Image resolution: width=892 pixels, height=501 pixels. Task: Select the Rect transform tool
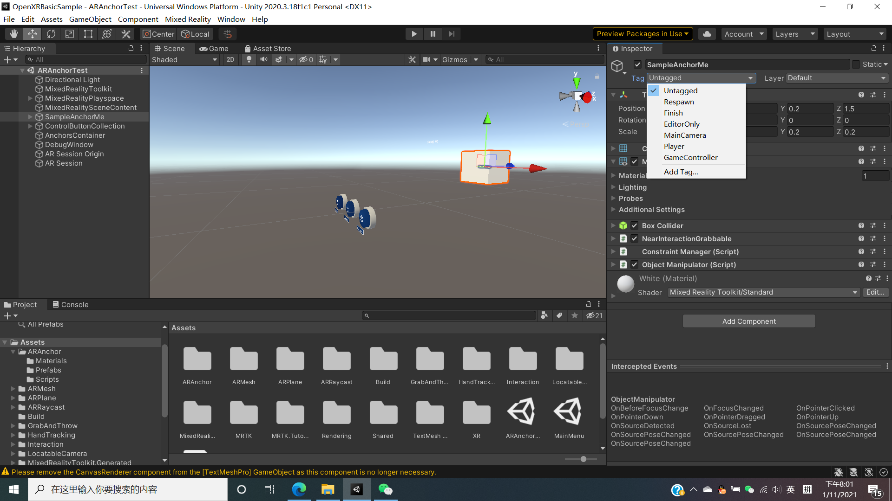point(88,34)
